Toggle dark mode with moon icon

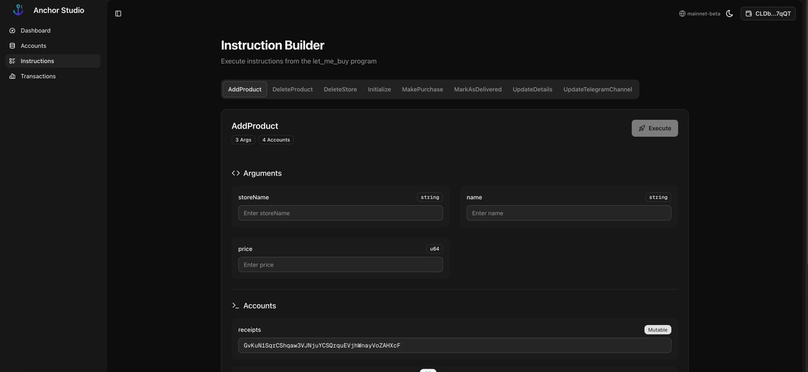729,13
